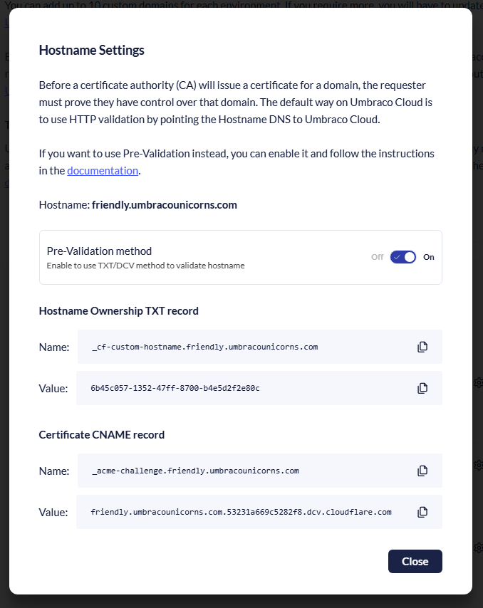Click the bottom gear icon behind the dialog
The width and height of the screenshot is (483, 608).
click(x=479, y=547)
